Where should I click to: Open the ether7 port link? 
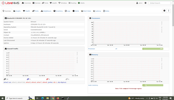[39, 82]
